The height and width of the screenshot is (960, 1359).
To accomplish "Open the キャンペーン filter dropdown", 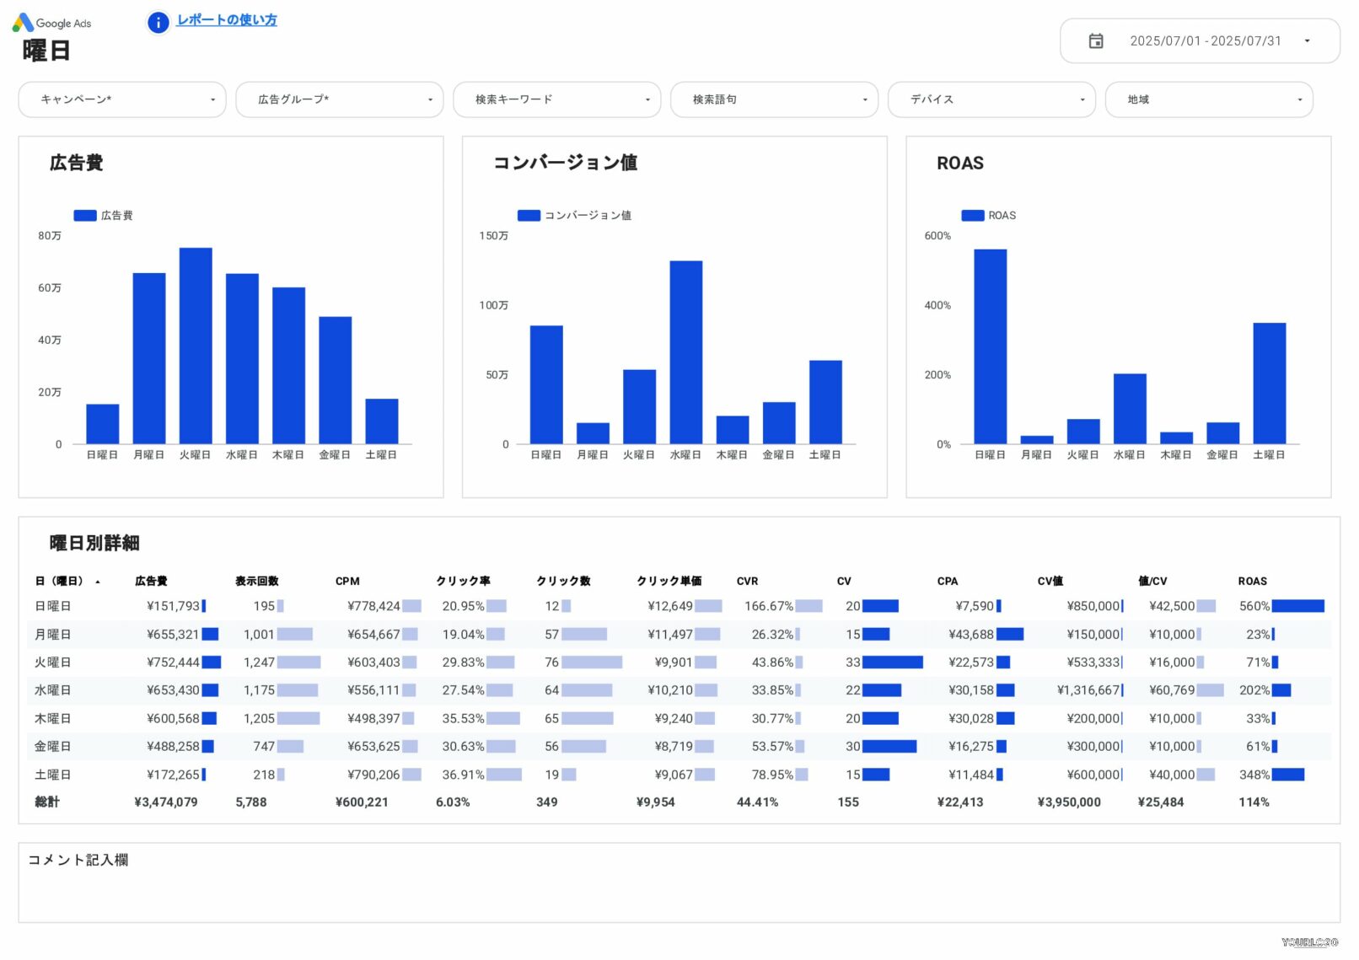I will (x=121, y=99).
